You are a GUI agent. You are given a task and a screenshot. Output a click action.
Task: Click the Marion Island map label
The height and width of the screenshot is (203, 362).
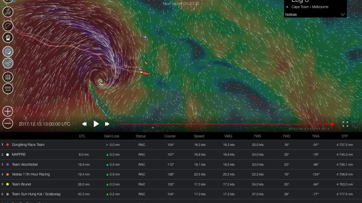pyautogui.click(x=153, y=131)
